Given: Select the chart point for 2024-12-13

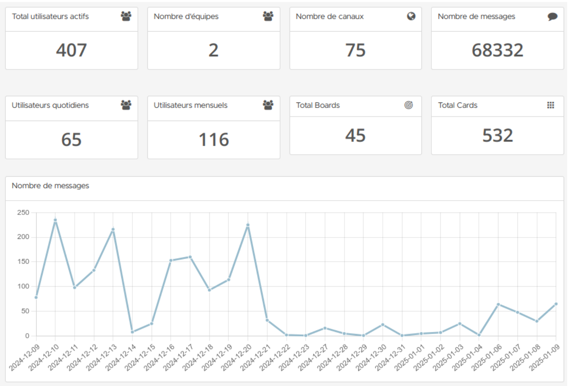Looking at the screenshot, I should point(113,229).
